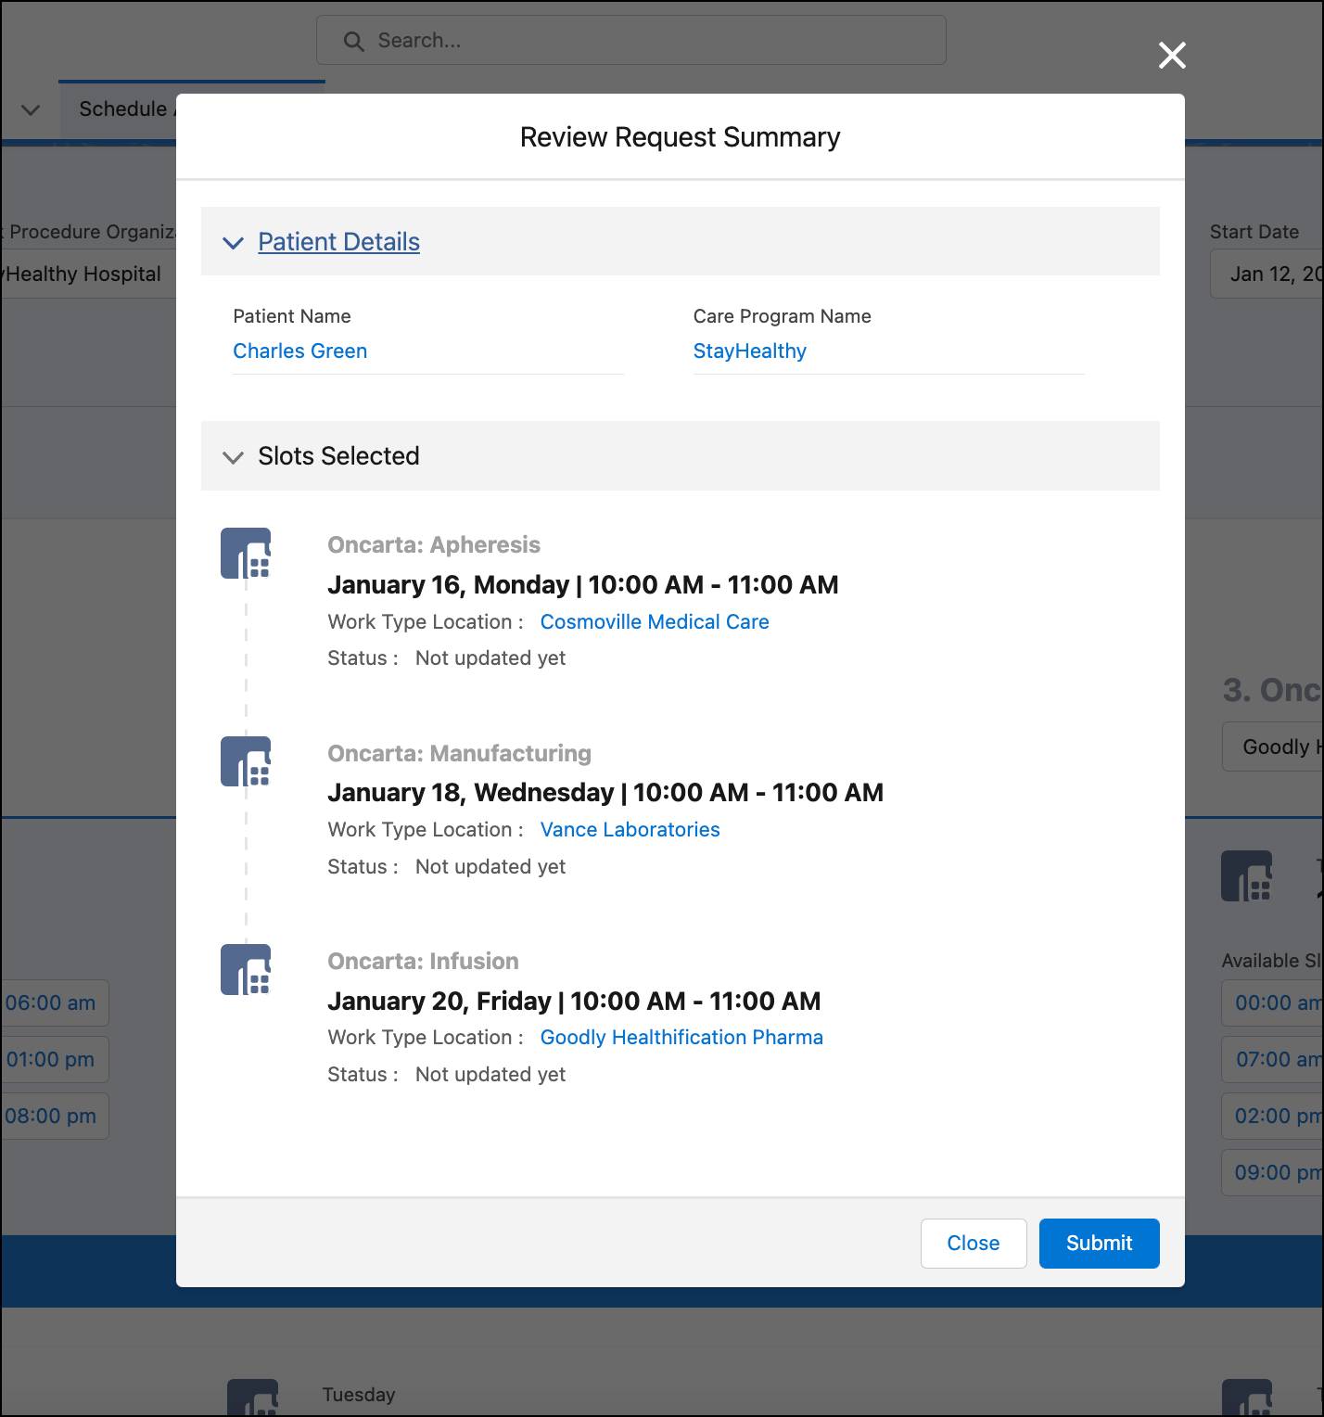This screenshot has width=1324, height=1417.
Task: Dismiss the dialog using the X icon
Action: coord(1172,56)
